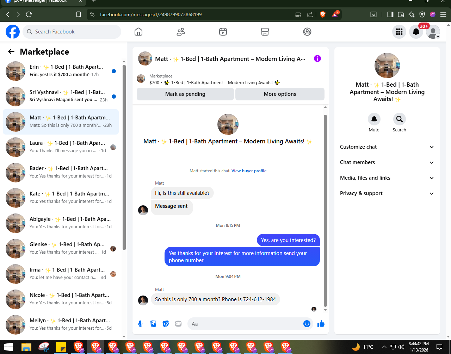Open the Friends icon in top navigation
The height and width of the screenshot is (354, 451).
(181, 32)
